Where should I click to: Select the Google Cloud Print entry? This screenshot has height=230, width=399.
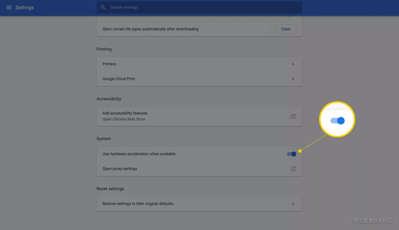[119, 79]
